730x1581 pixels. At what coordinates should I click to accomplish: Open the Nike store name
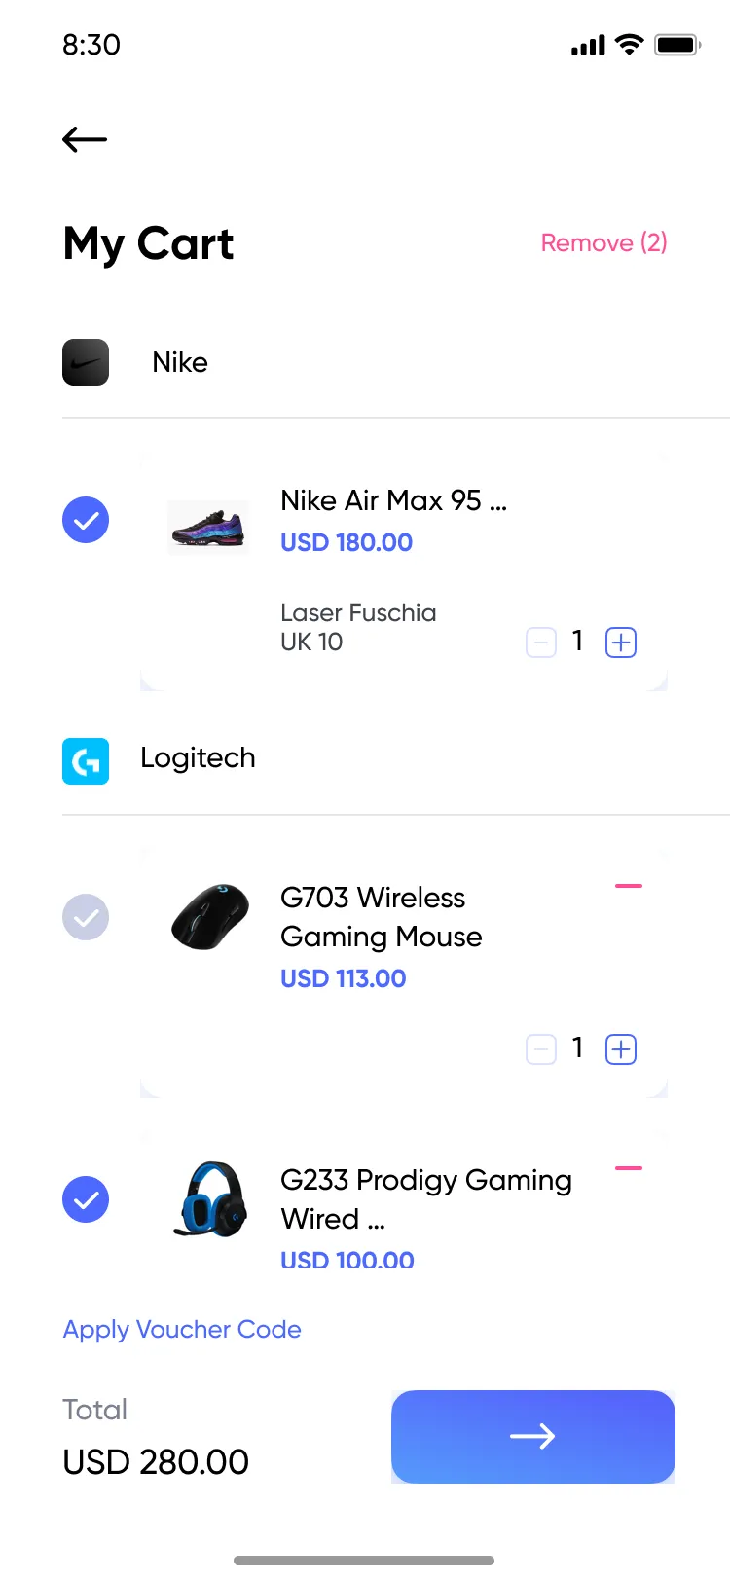(180, 362)
